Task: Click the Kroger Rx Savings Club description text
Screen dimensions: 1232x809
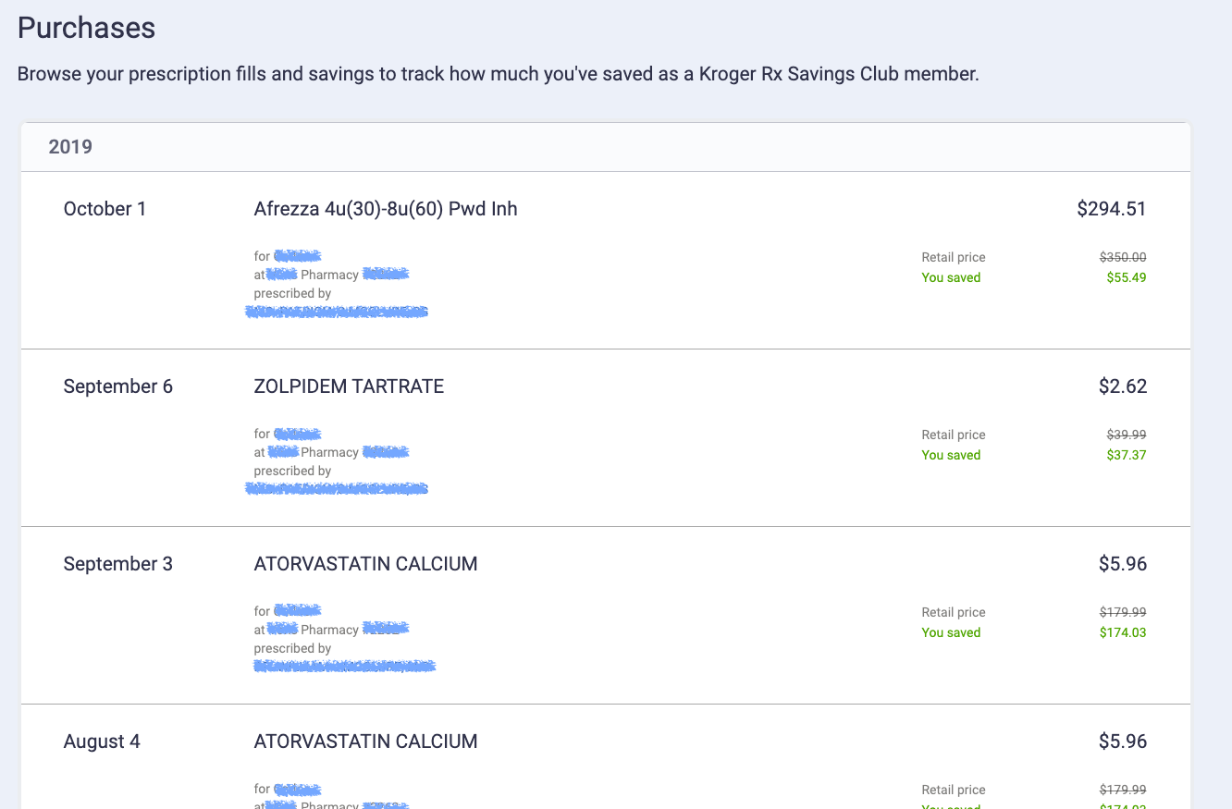Action: 498,74
